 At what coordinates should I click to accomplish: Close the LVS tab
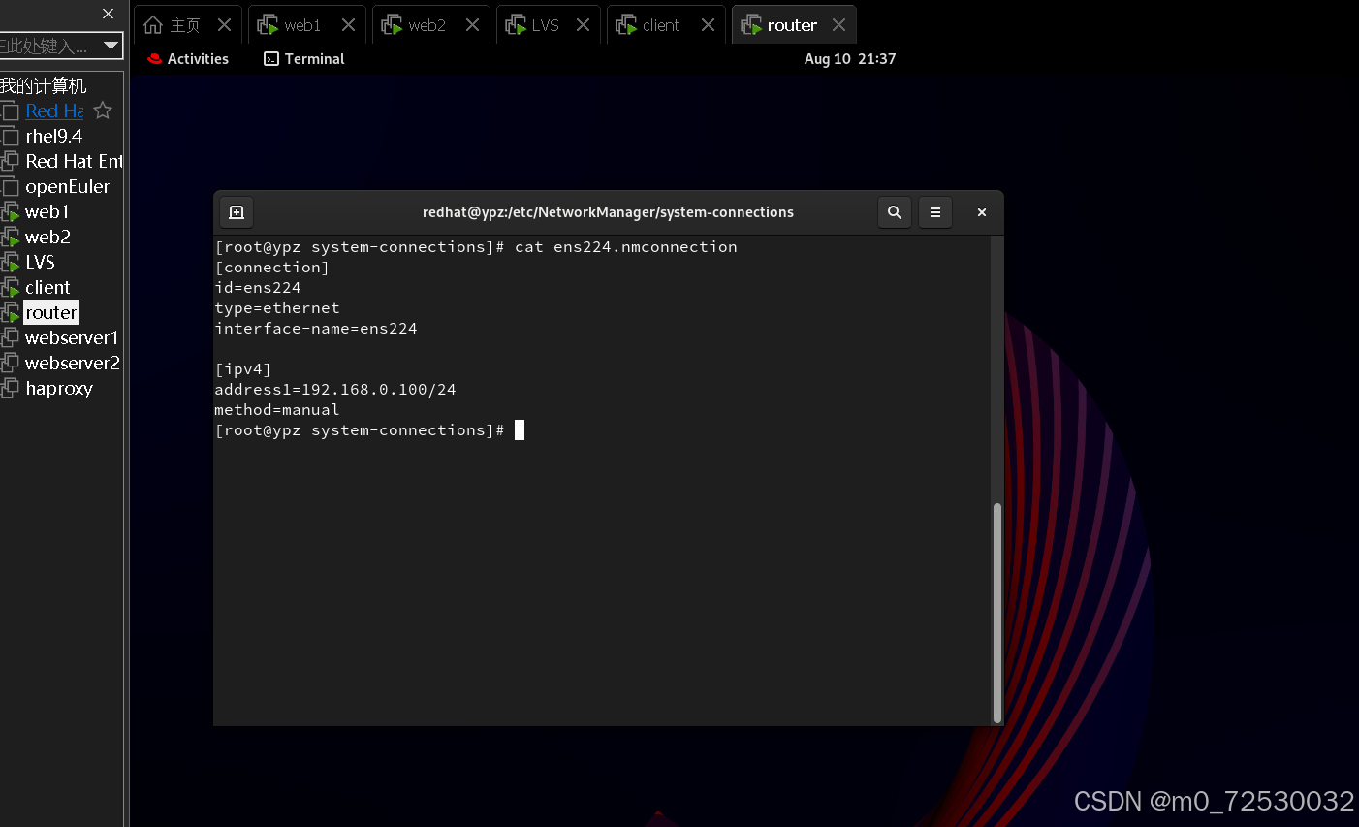[583, 25]
